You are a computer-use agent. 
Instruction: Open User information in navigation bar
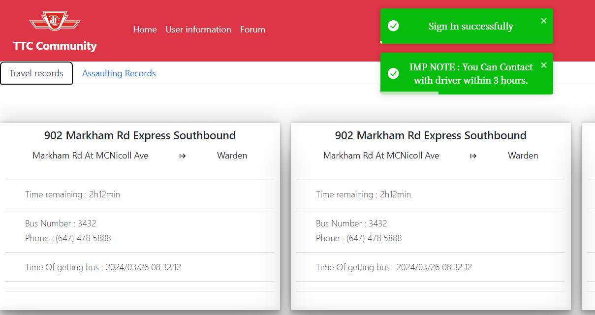[x=198, y=30]
